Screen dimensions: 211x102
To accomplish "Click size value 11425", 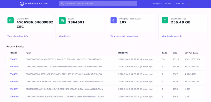I will point(176,67).
